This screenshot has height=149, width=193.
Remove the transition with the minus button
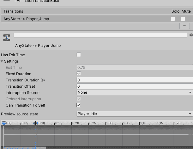click(x=184, y=25)
